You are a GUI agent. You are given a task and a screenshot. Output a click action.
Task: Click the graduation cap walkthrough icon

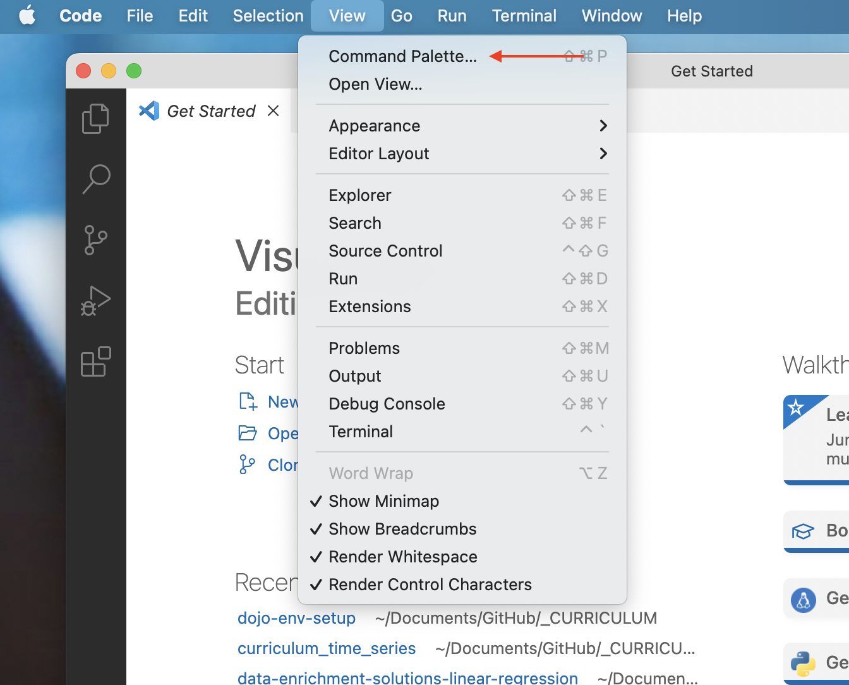(804, 531)
